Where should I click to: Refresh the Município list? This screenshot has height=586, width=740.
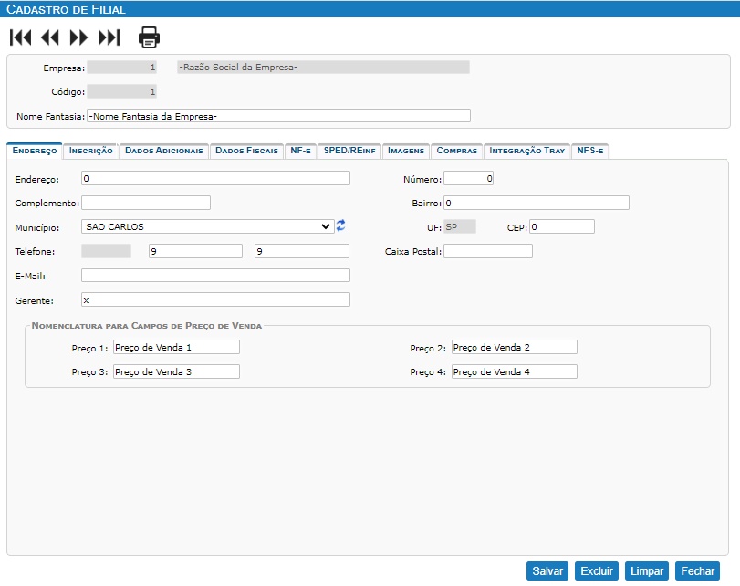point(340,225)
